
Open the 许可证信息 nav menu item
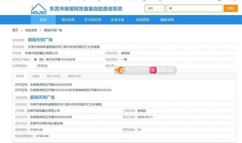click(x=93, y=20)
